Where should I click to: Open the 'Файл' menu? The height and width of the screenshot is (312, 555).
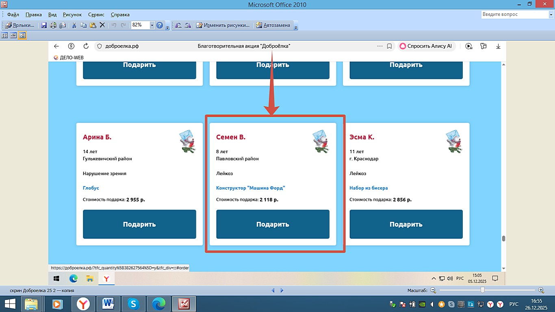[13, 15]
